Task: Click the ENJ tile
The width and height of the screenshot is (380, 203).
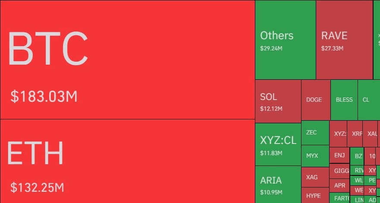Action: [x=339, y=155]
